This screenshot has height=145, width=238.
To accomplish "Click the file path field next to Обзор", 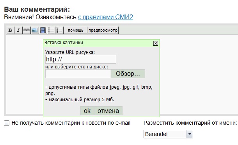I will coord(78,74).
